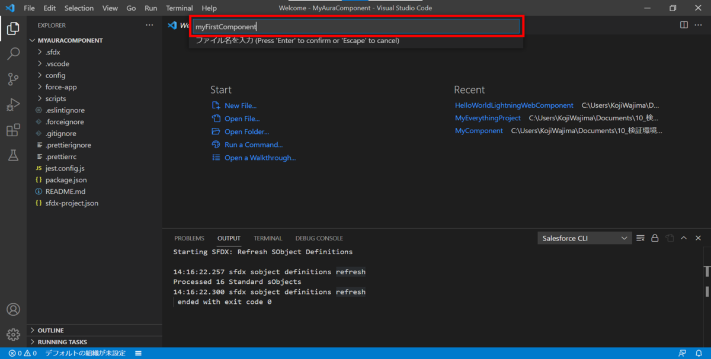Switch to the PROBLEMS tab
The height and width of the screenshot is (359, 711).
pyautogui.click(x=189, y=238)
